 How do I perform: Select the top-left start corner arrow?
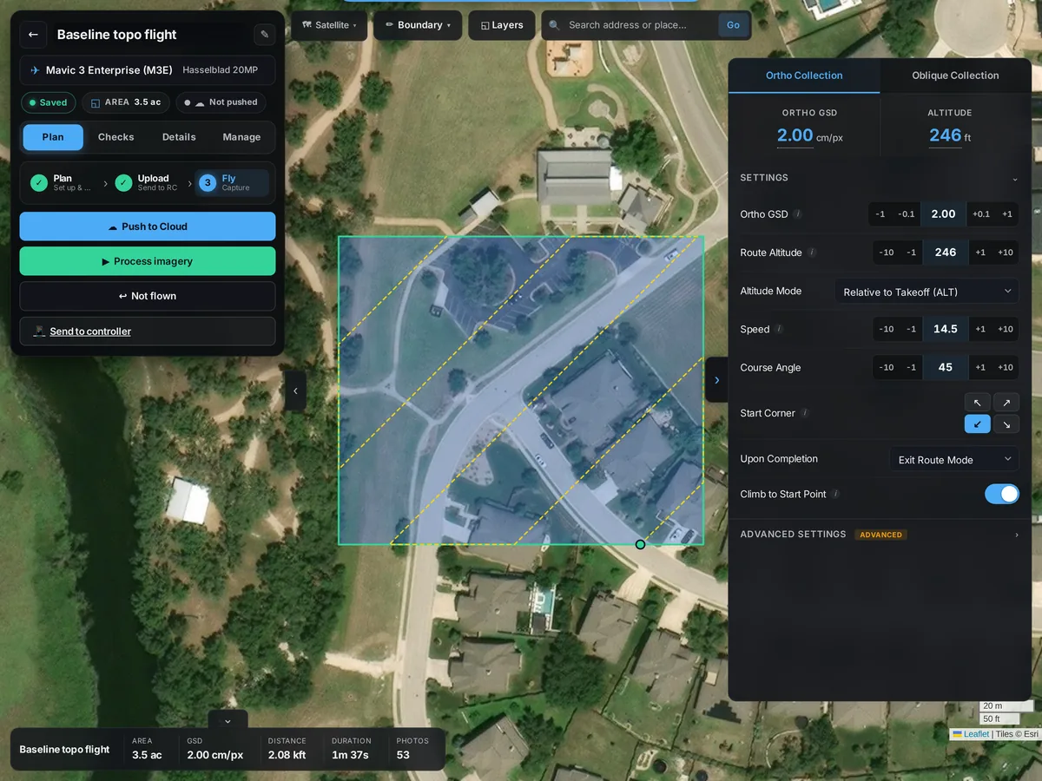tap(977, 403)
